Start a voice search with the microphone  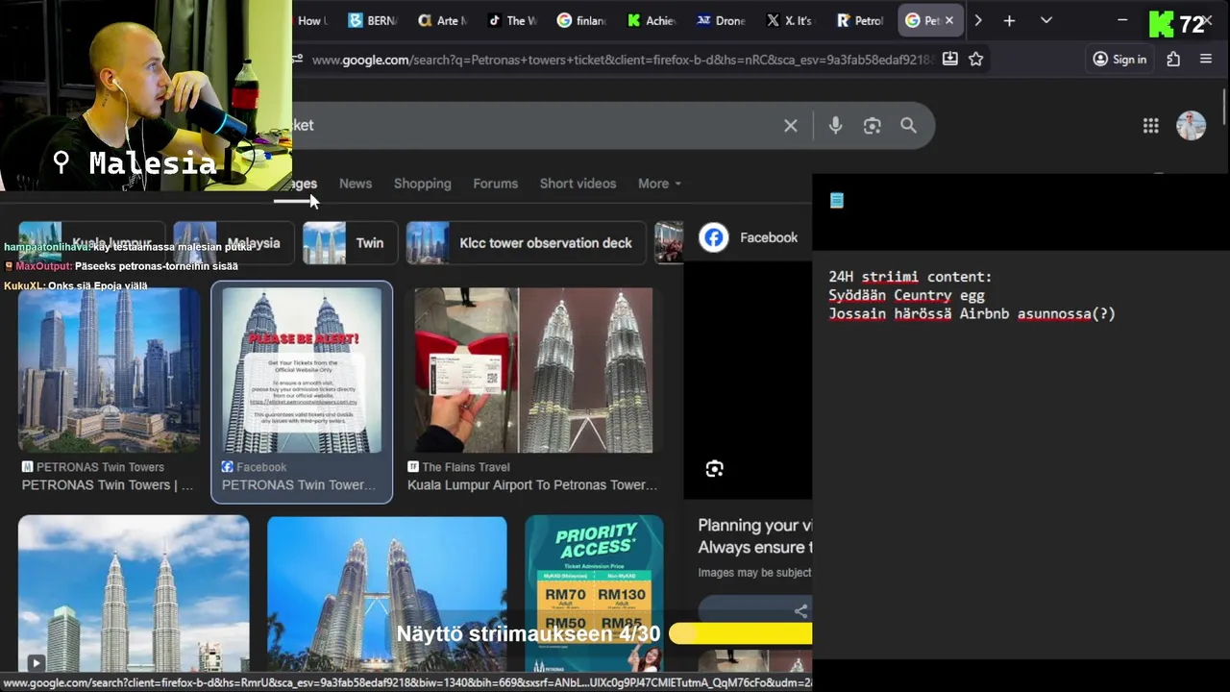[835, 126]
